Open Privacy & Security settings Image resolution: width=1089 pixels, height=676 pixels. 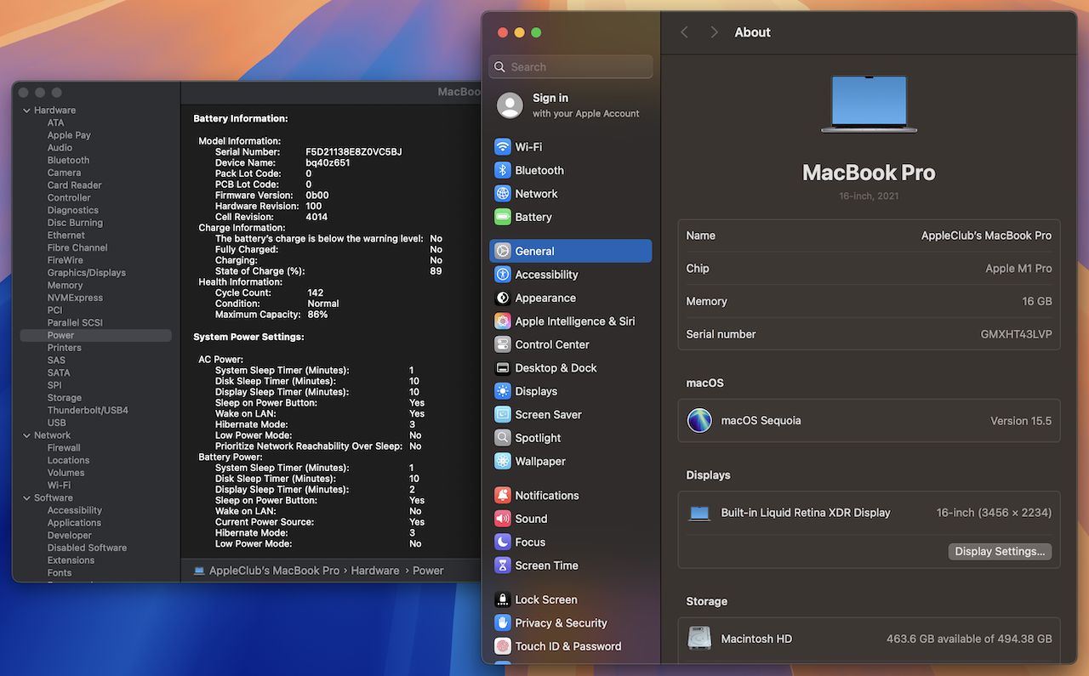tap(571, 623)
